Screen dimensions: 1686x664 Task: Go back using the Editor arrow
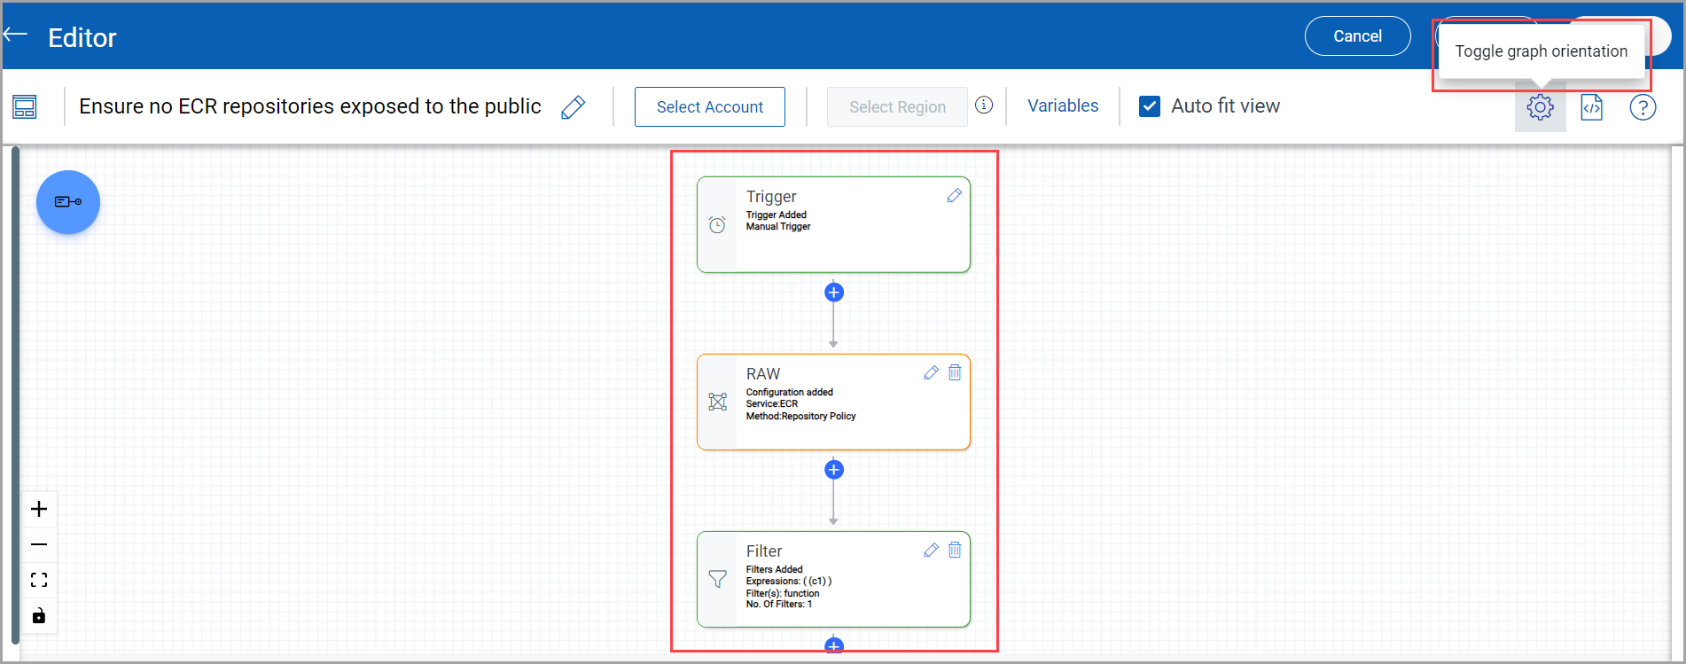point(16,35)
